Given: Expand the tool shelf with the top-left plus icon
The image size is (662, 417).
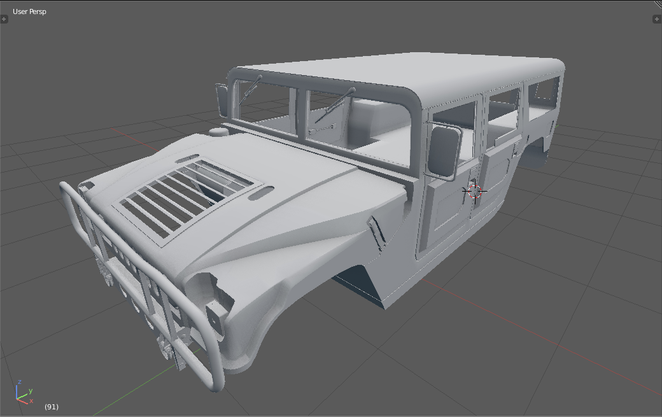Looking at the screenshot, I should click(4, 19).
